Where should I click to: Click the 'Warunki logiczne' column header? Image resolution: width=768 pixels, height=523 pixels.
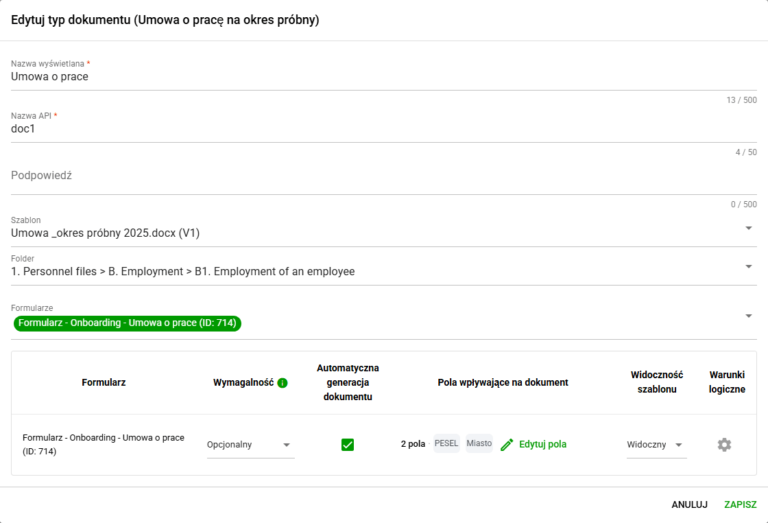(727, 382)
